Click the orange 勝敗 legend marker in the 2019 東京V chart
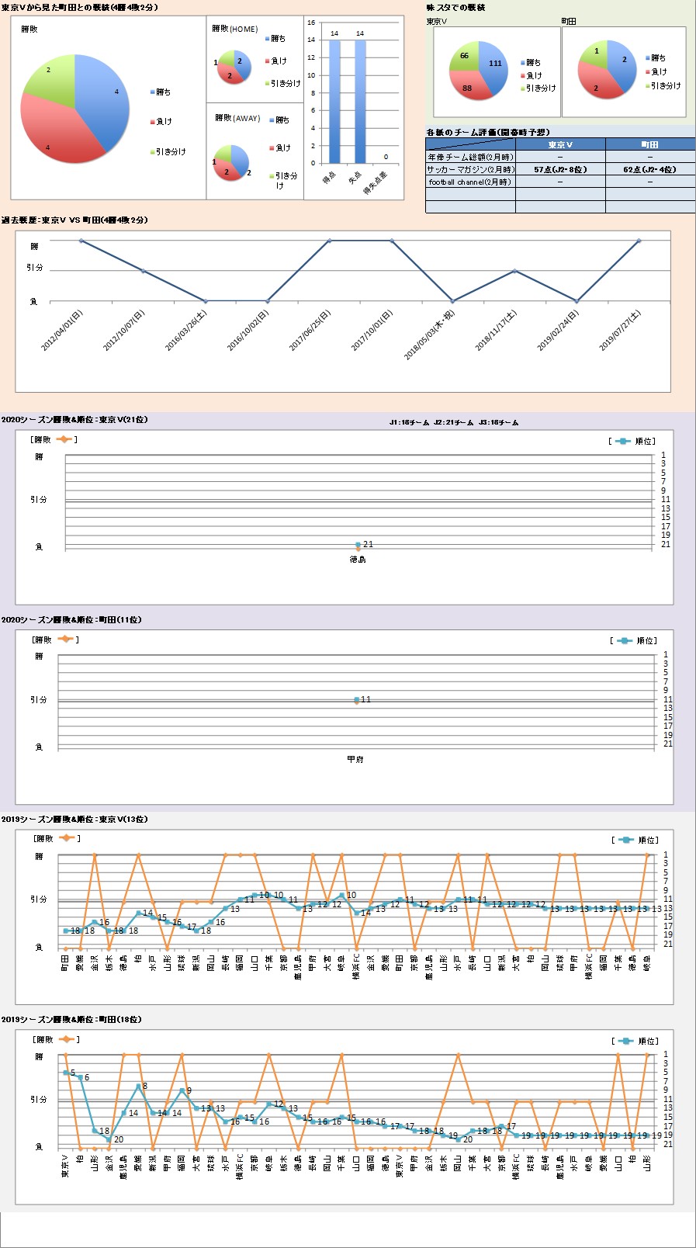Viewport: 696px width, 1248px height. [x=66, y=838]
